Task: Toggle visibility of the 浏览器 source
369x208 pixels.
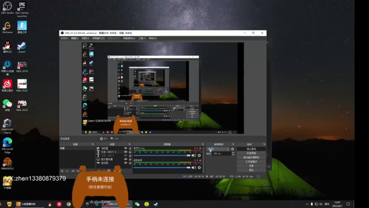Action: click(x=125, y=148)
